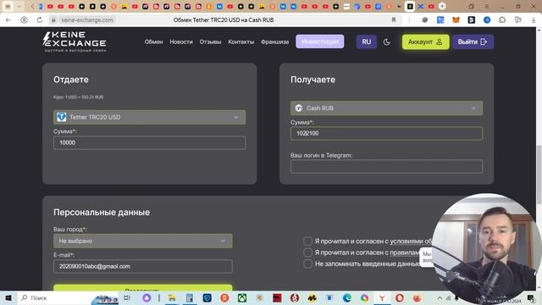The image size is (542, 305).
Task: Check the agree with условиями обмена checkbox
Action: pyautogui.click(x=307, y=241)
